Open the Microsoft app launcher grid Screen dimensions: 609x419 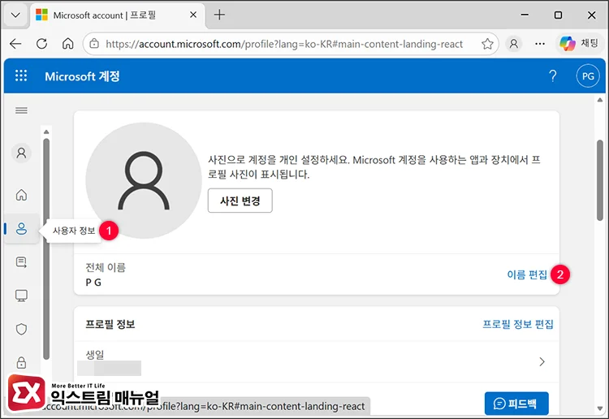[21, 76]
